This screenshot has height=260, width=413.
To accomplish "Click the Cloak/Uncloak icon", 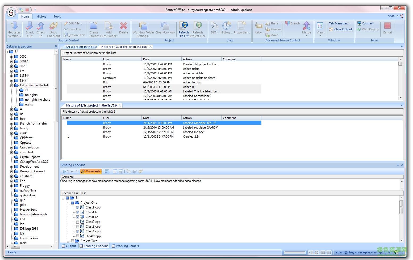I will pyautogui.click(x=165, y=29).
